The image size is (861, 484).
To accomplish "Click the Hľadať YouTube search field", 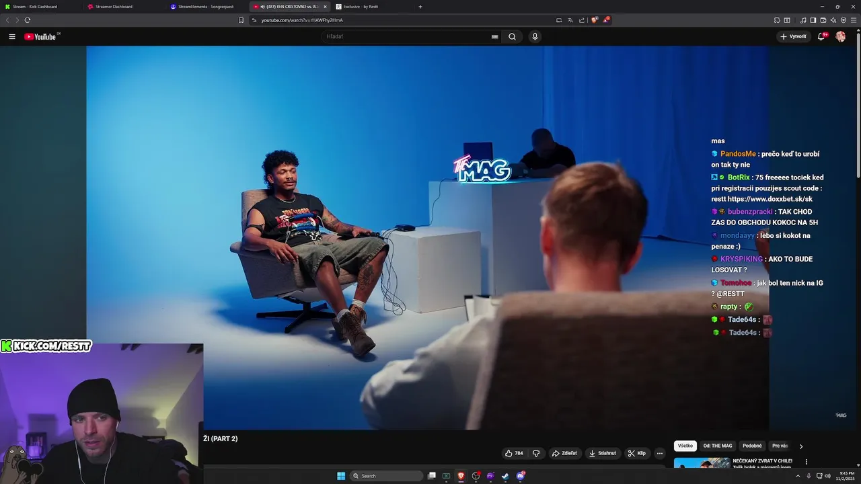I will (410, 36).
